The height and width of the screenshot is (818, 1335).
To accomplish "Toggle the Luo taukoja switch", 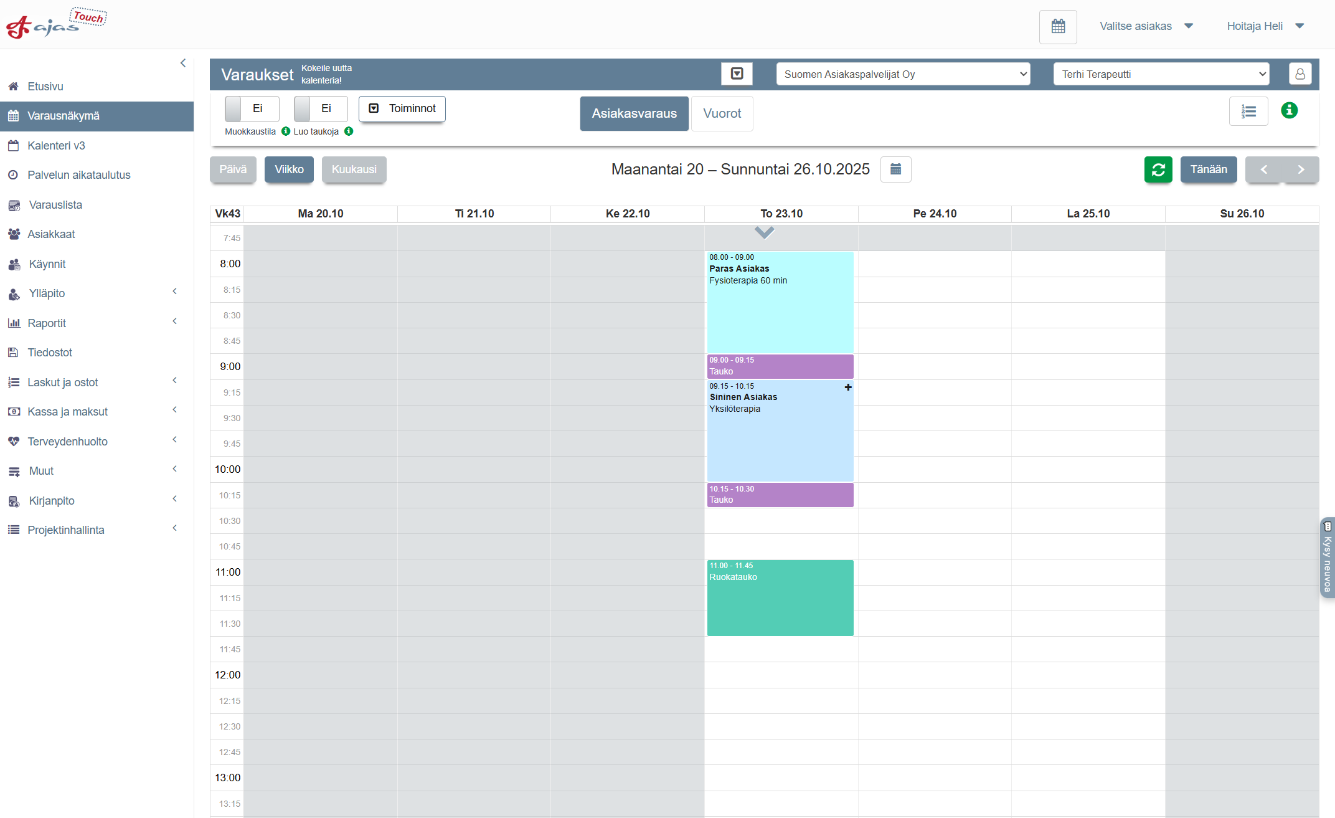I will 320,108.
